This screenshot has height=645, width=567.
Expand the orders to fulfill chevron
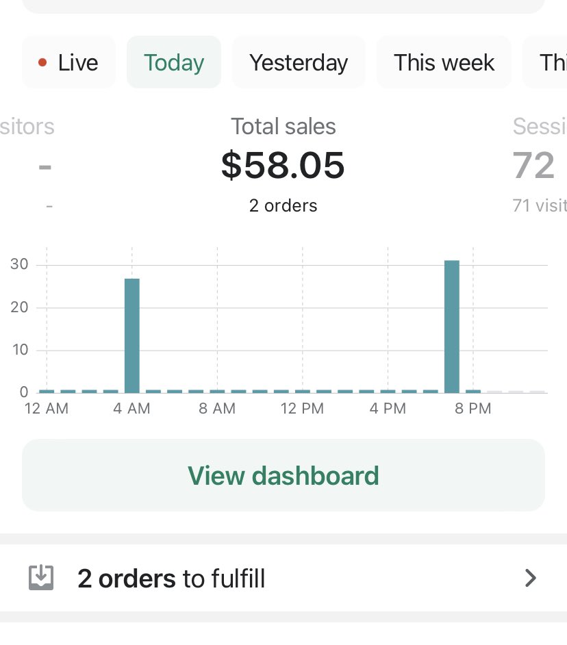[530, 579]
